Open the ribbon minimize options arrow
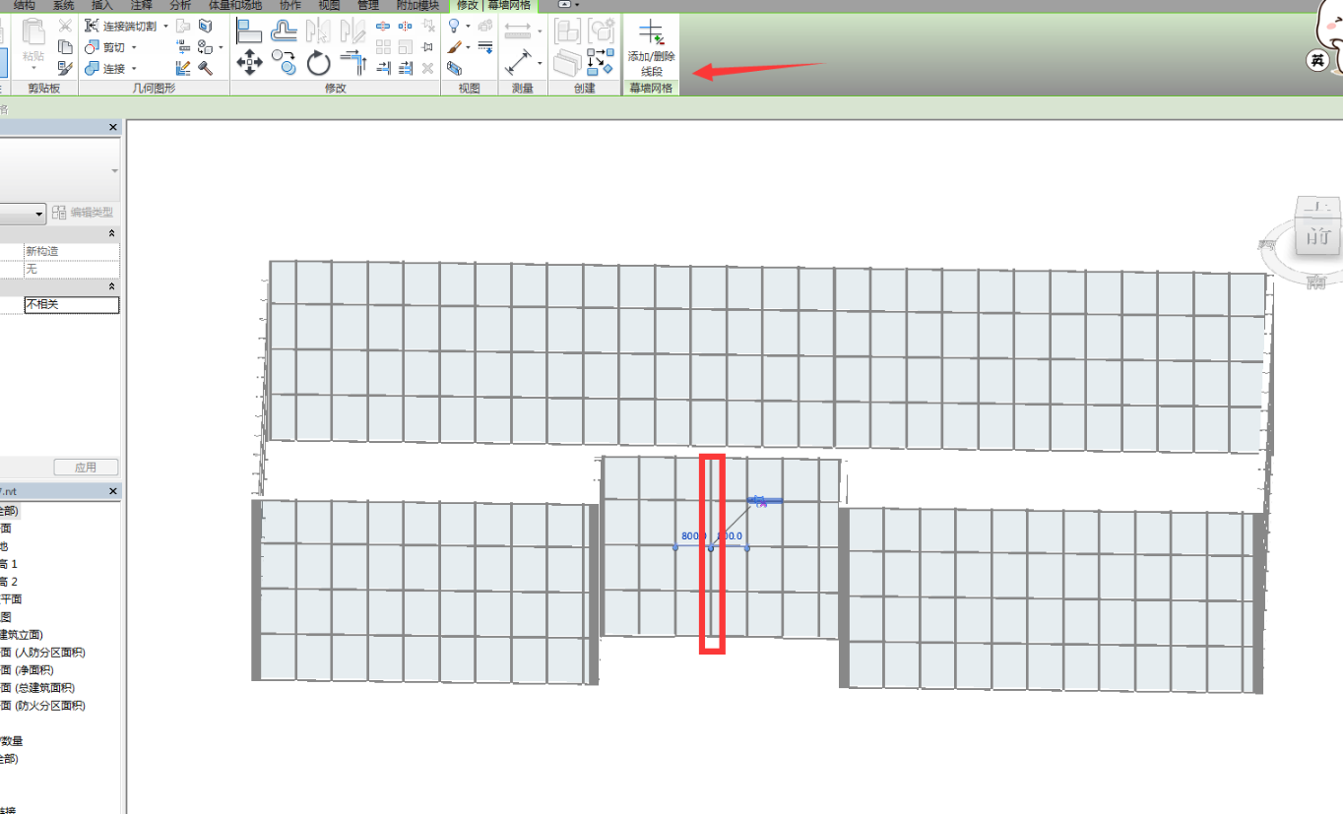Image resolution: width=1343 pixels, height=814 pixels. point(577,5)
